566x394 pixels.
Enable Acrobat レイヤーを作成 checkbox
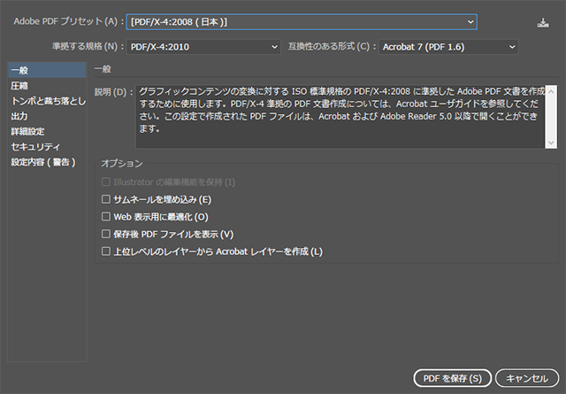coord(106,251)
